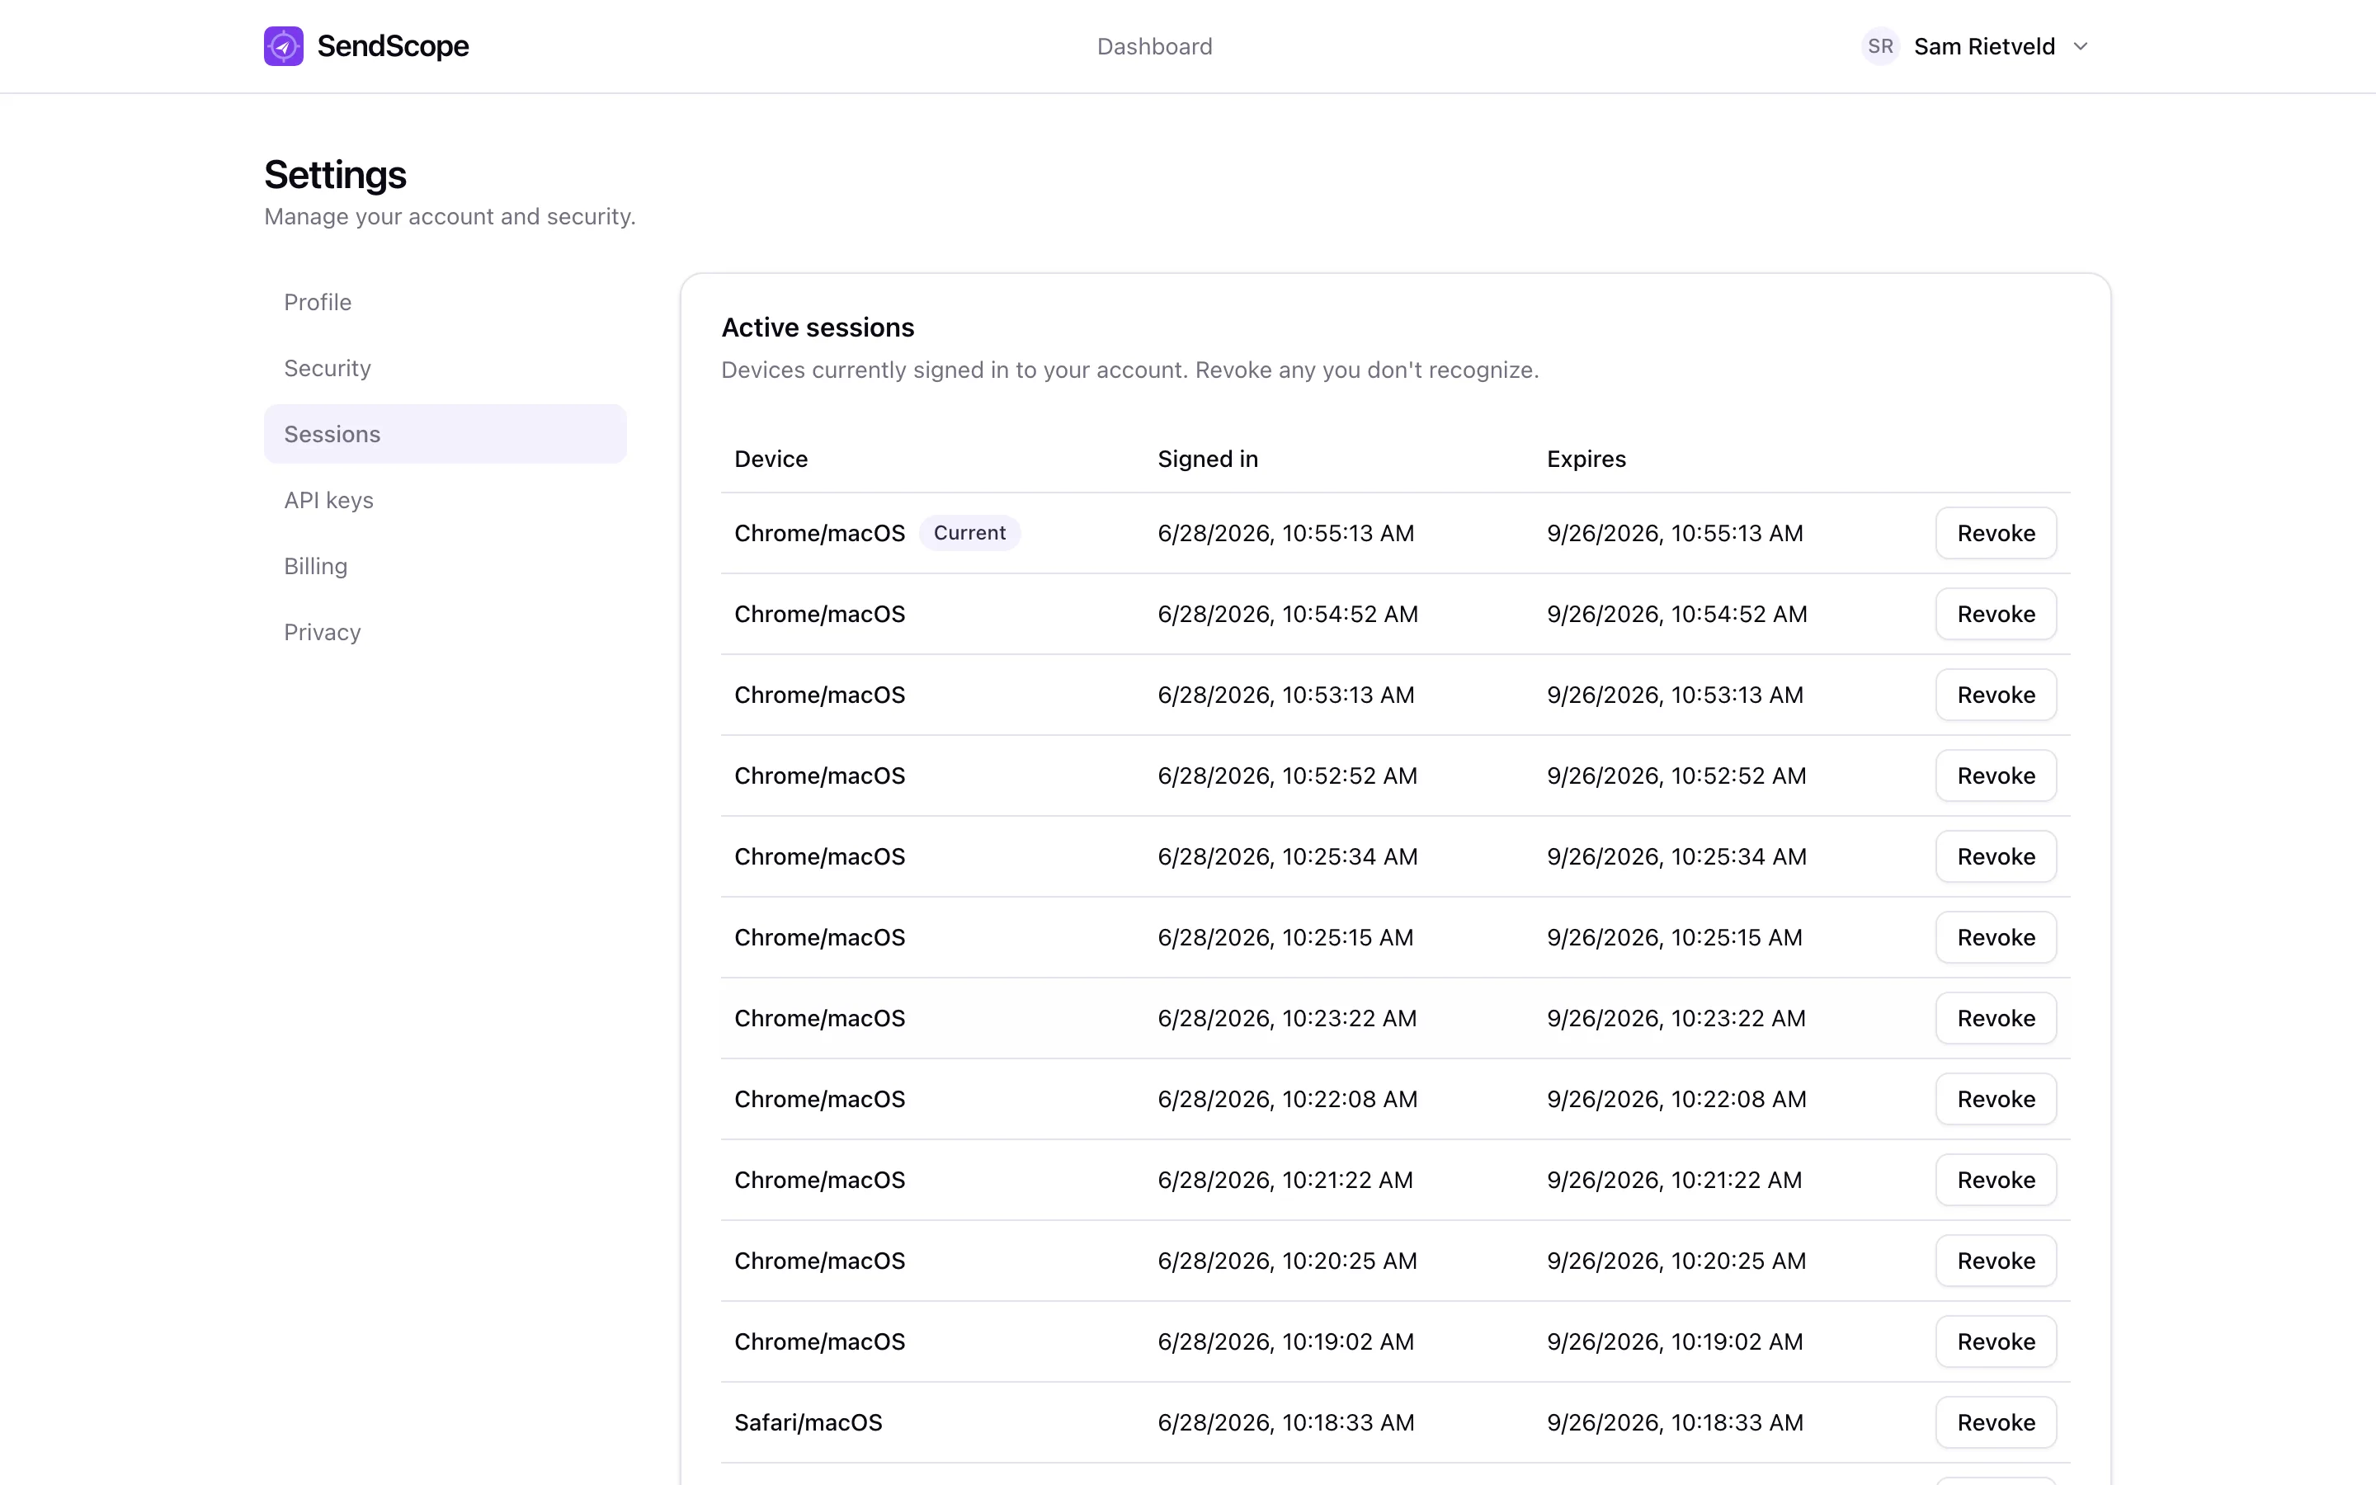
Task: Click the expiry 9/26/2026, 10:18:33 AM
Action: pyautogui.click(x=1675, y=1422)
